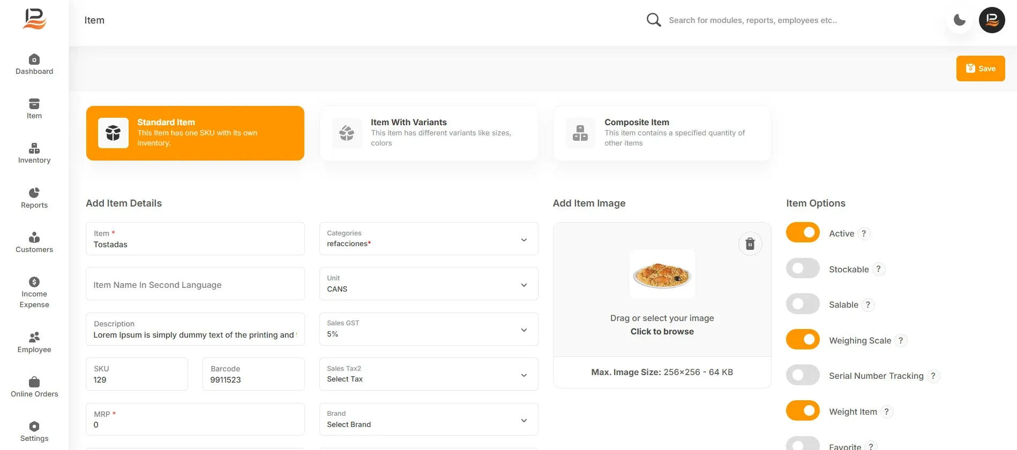This screenshot has width=1017, height=450.
Task: Delete item image with trash icon
Action: pos(750,244)
